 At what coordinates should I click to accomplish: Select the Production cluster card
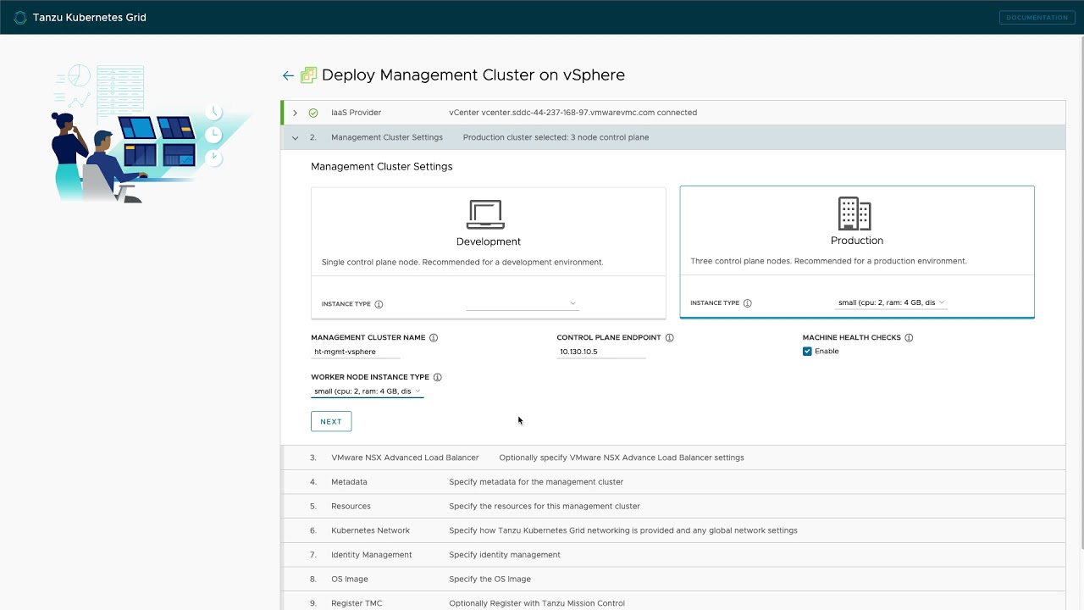[857, 252]
